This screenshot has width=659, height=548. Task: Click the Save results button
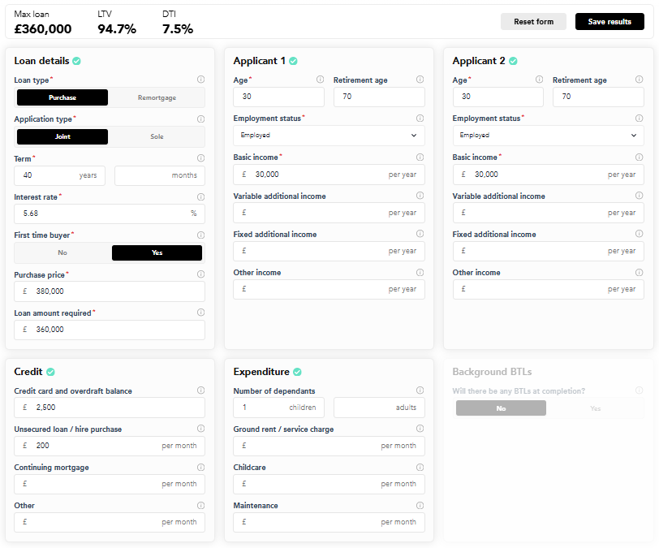(609, 22)
